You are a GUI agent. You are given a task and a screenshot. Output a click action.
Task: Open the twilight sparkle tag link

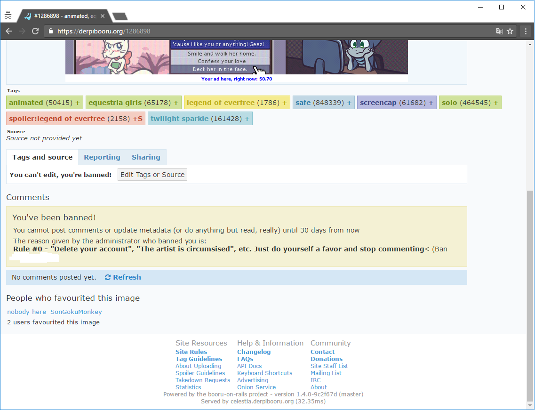(179, 119)
